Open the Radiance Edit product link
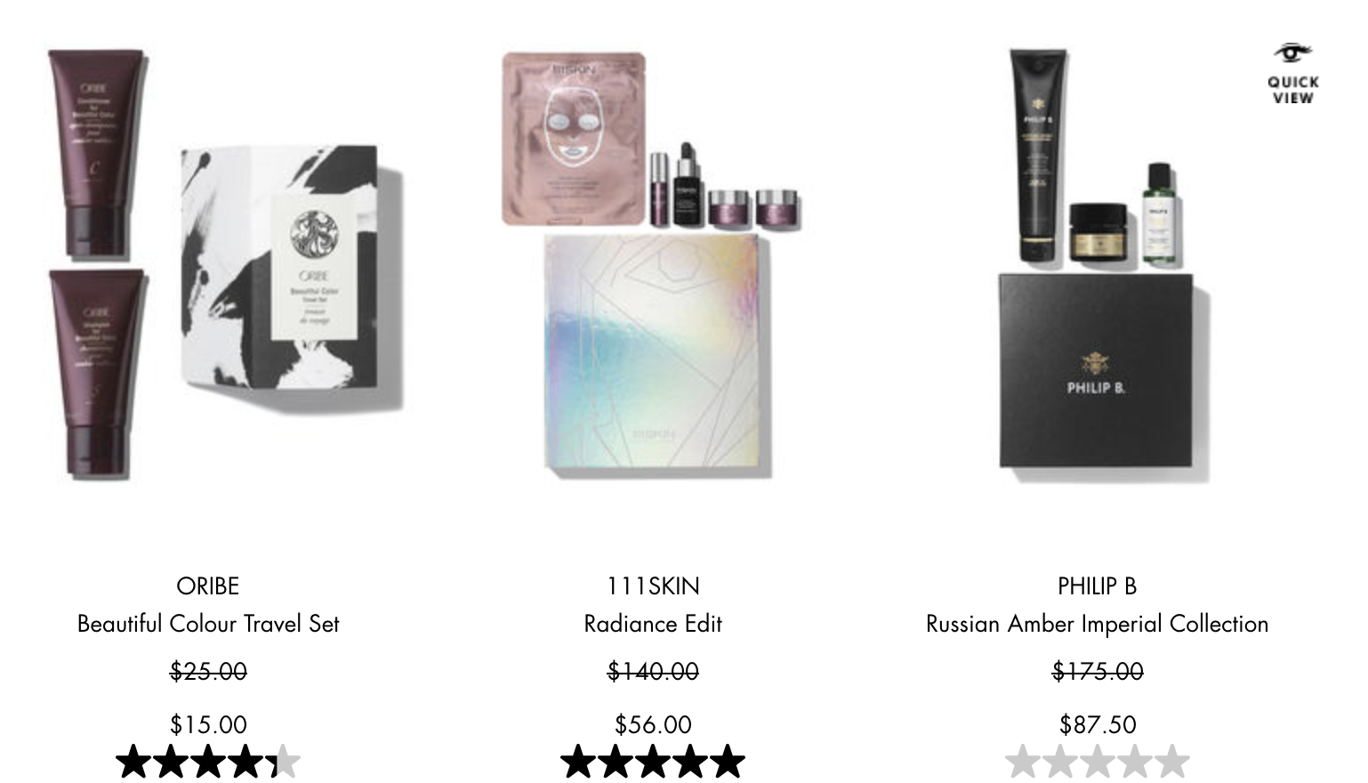The image size is (1368, 783). point(653,624)
